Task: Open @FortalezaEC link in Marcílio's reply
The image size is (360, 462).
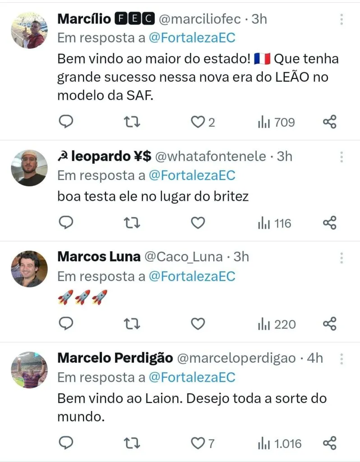Action: (x=192, y=38)
